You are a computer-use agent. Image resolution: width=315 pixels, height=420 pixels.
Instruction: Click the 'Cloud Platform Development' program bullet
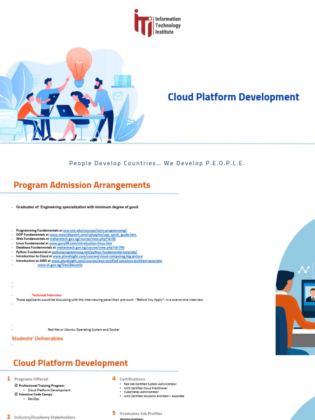[49, 390]
